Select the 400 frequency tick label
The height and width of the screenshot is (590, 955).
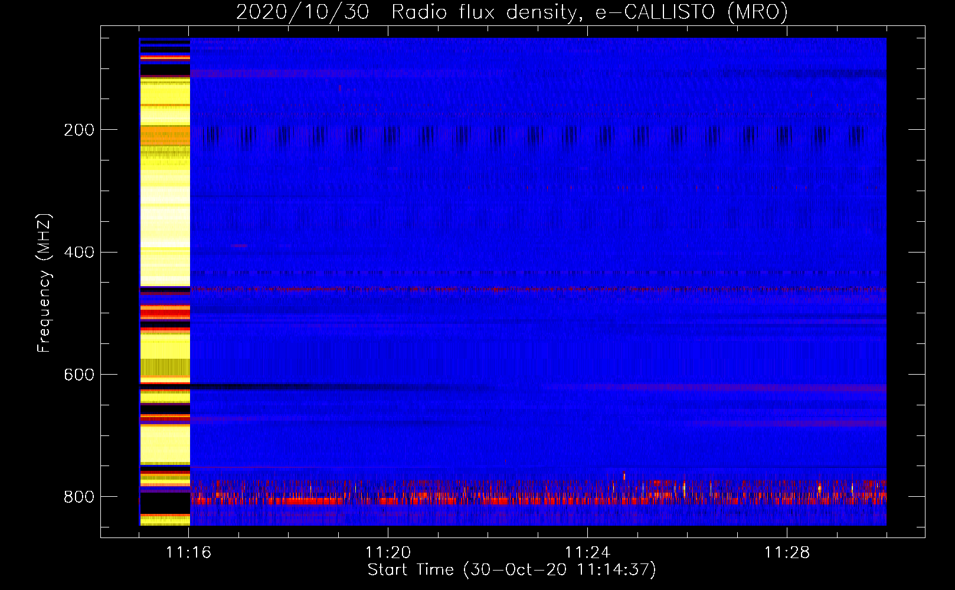pos(79,253)
